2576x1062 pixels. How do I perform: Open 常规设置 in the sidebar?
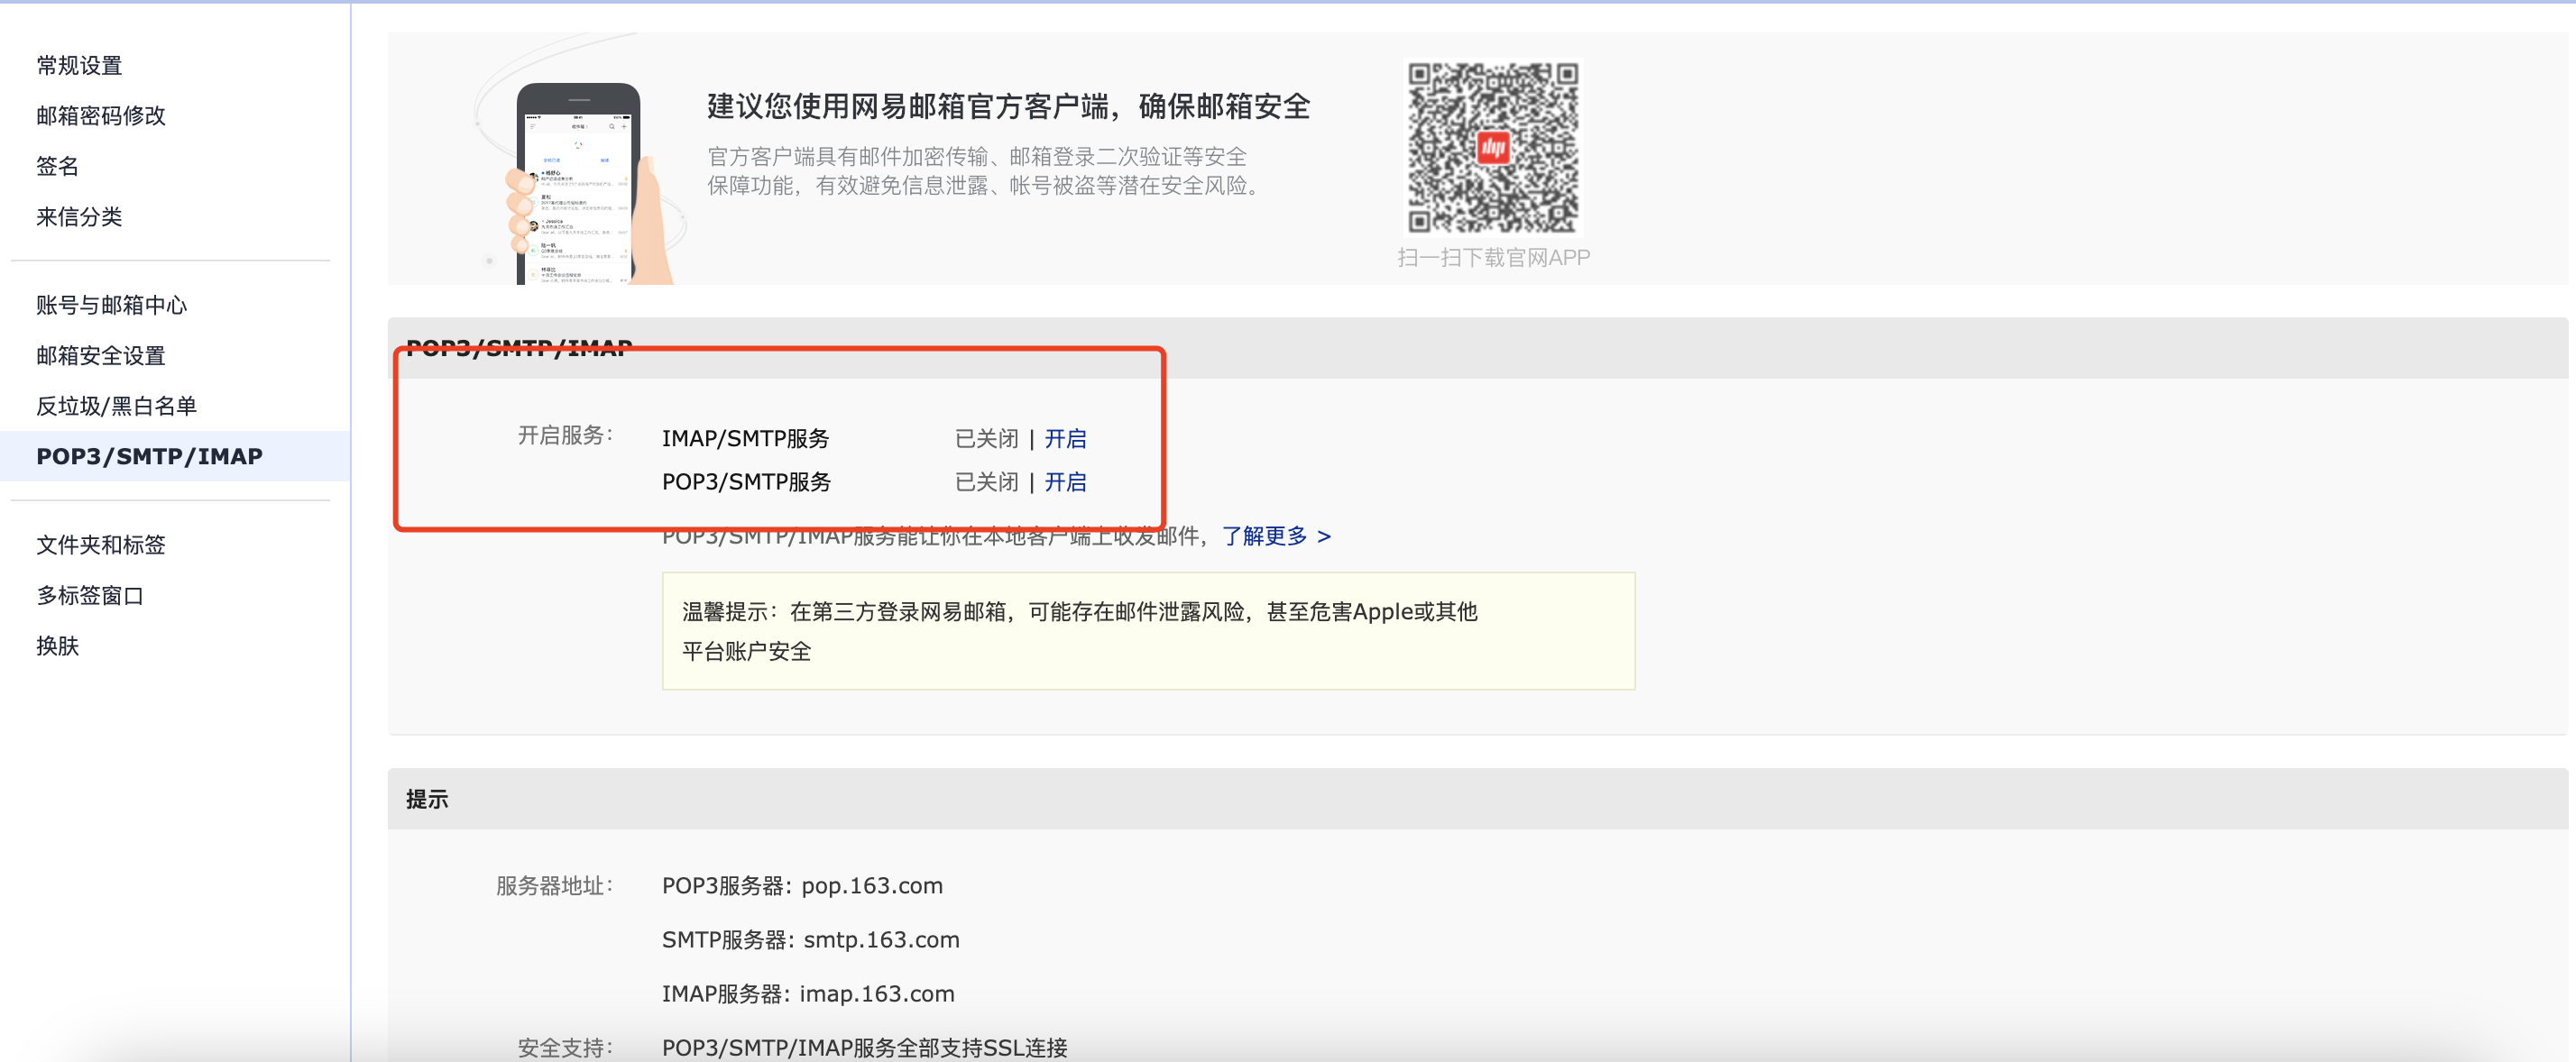79,65
